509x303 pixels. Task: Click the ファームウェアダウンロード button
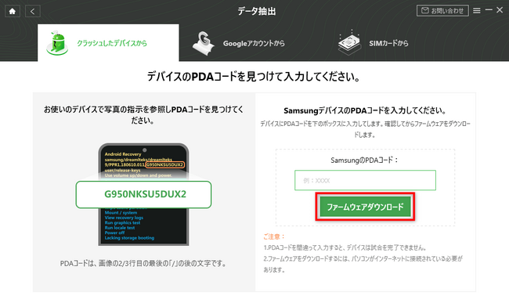coord(365,207)
